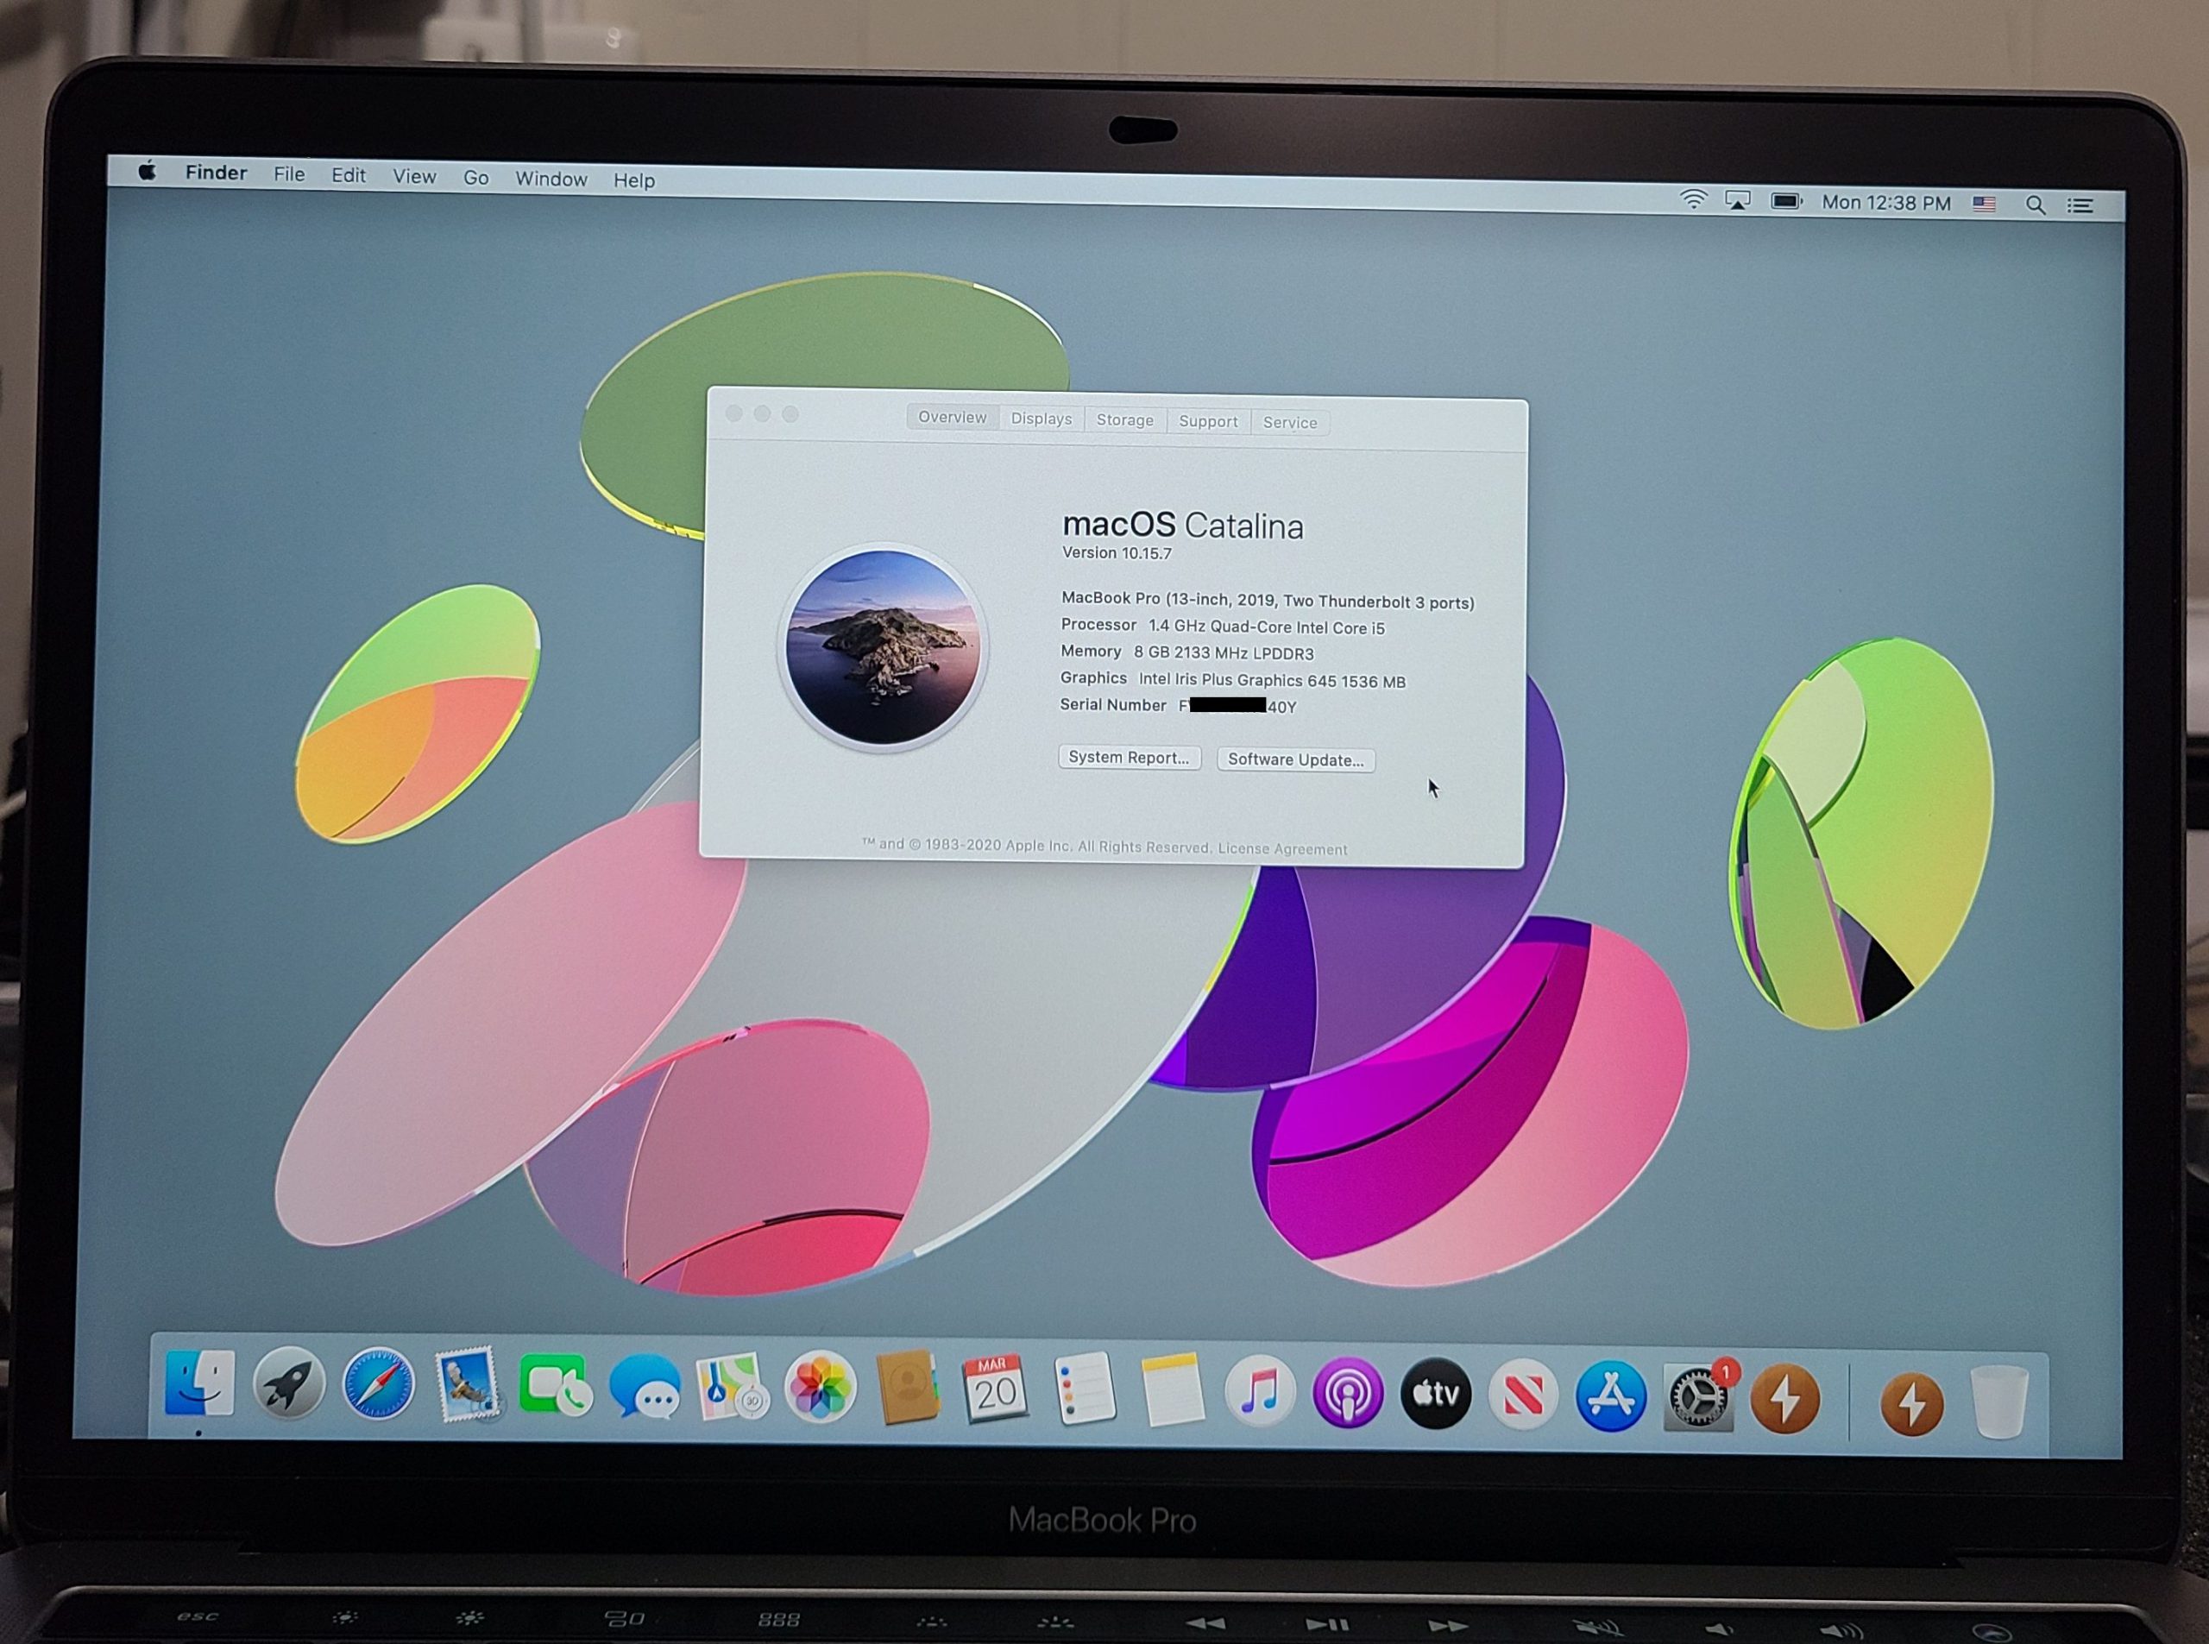Image resolution: width=2209 pixels, height=1644 pixels.
Task: Click the Software Update button
Action: pyautogui.click(x=1295, y=760)
